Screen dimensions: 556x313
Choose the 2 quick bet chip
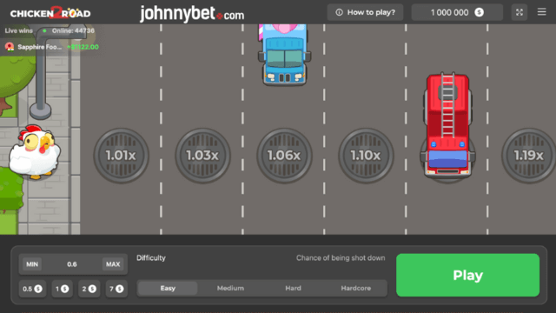(89, 289)
